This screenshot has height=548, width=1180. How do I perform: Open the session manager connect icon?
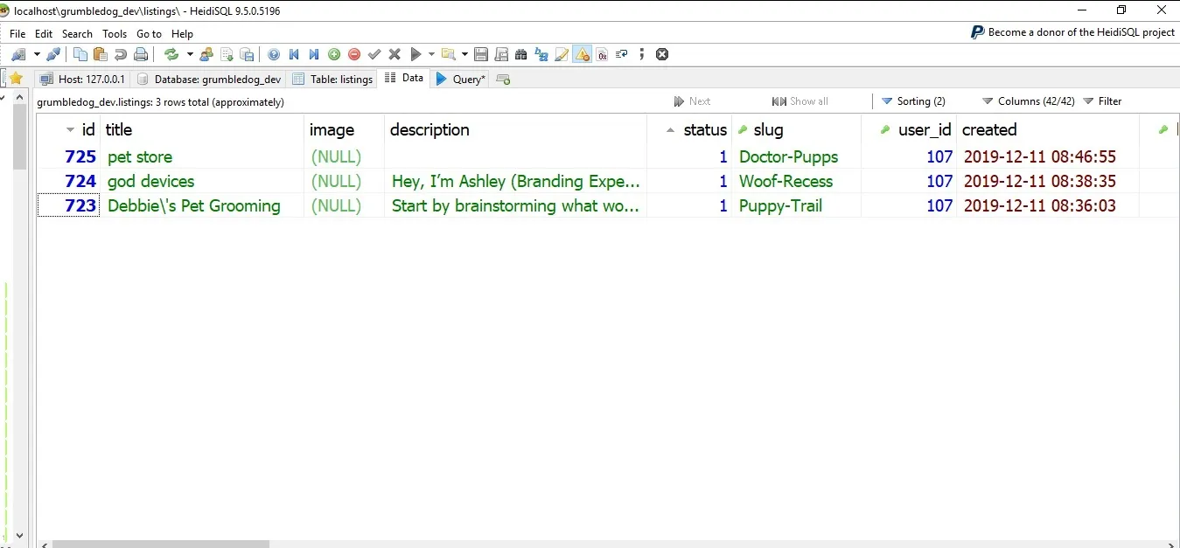point(17,54)
